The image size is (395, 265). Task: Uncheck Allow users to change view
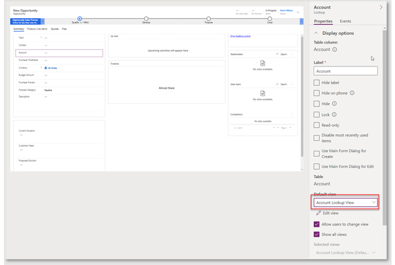point(317,224)
